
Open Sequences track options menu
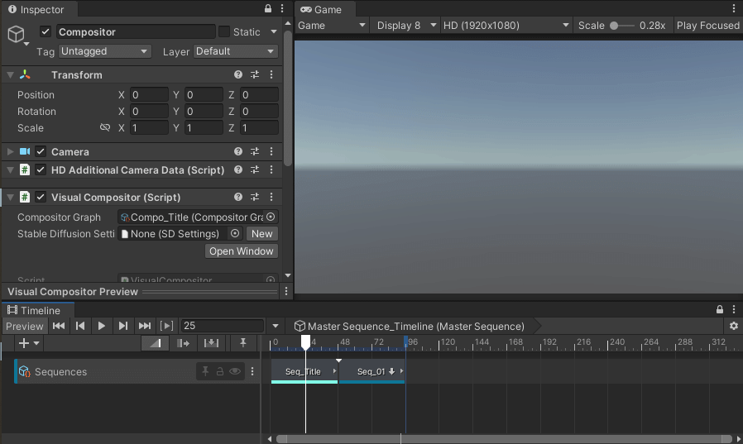252,371
